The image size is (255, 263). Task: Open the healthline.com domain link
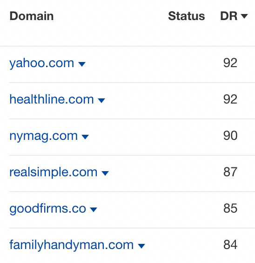tap(52, 99)
